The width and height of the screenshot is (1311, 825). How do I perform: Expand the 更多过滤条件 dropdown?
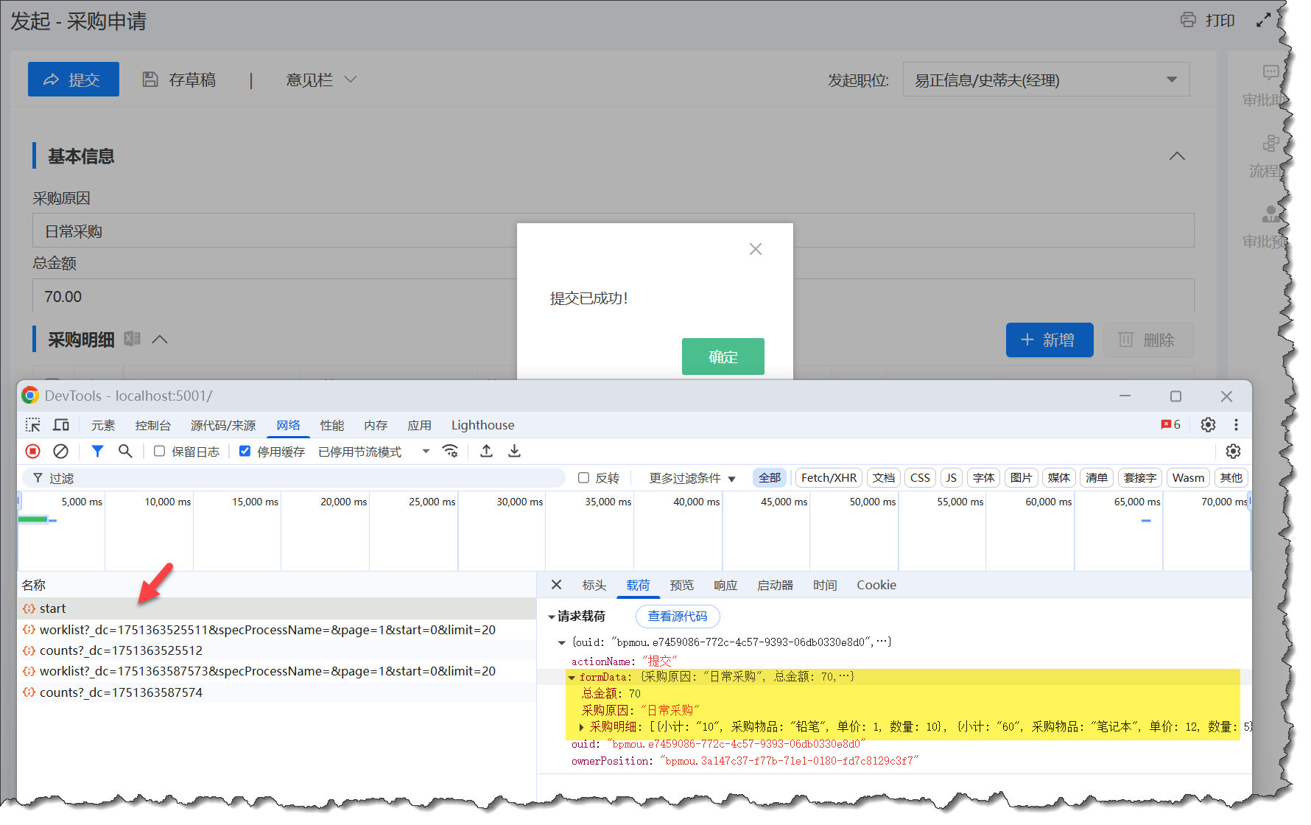tap(692, 478)
